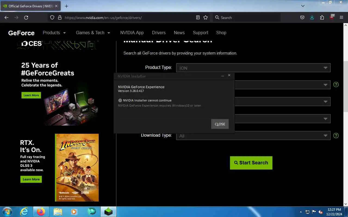
Task: Click the green round taskbar app icon
Action: coord(92,212)
